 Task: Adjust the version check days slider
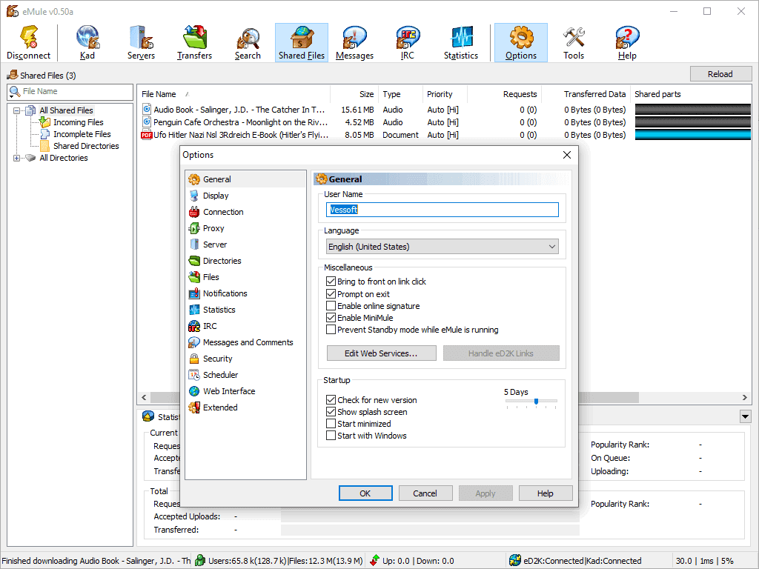[x=537, y=401]
